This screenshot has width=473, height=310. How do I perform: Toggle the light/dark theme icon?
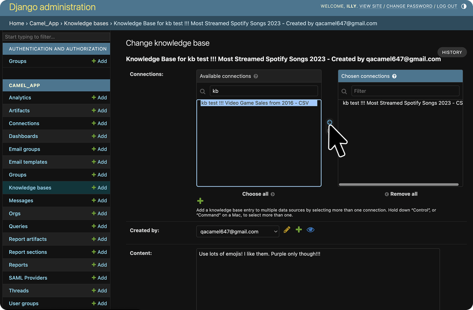point(464,6)
